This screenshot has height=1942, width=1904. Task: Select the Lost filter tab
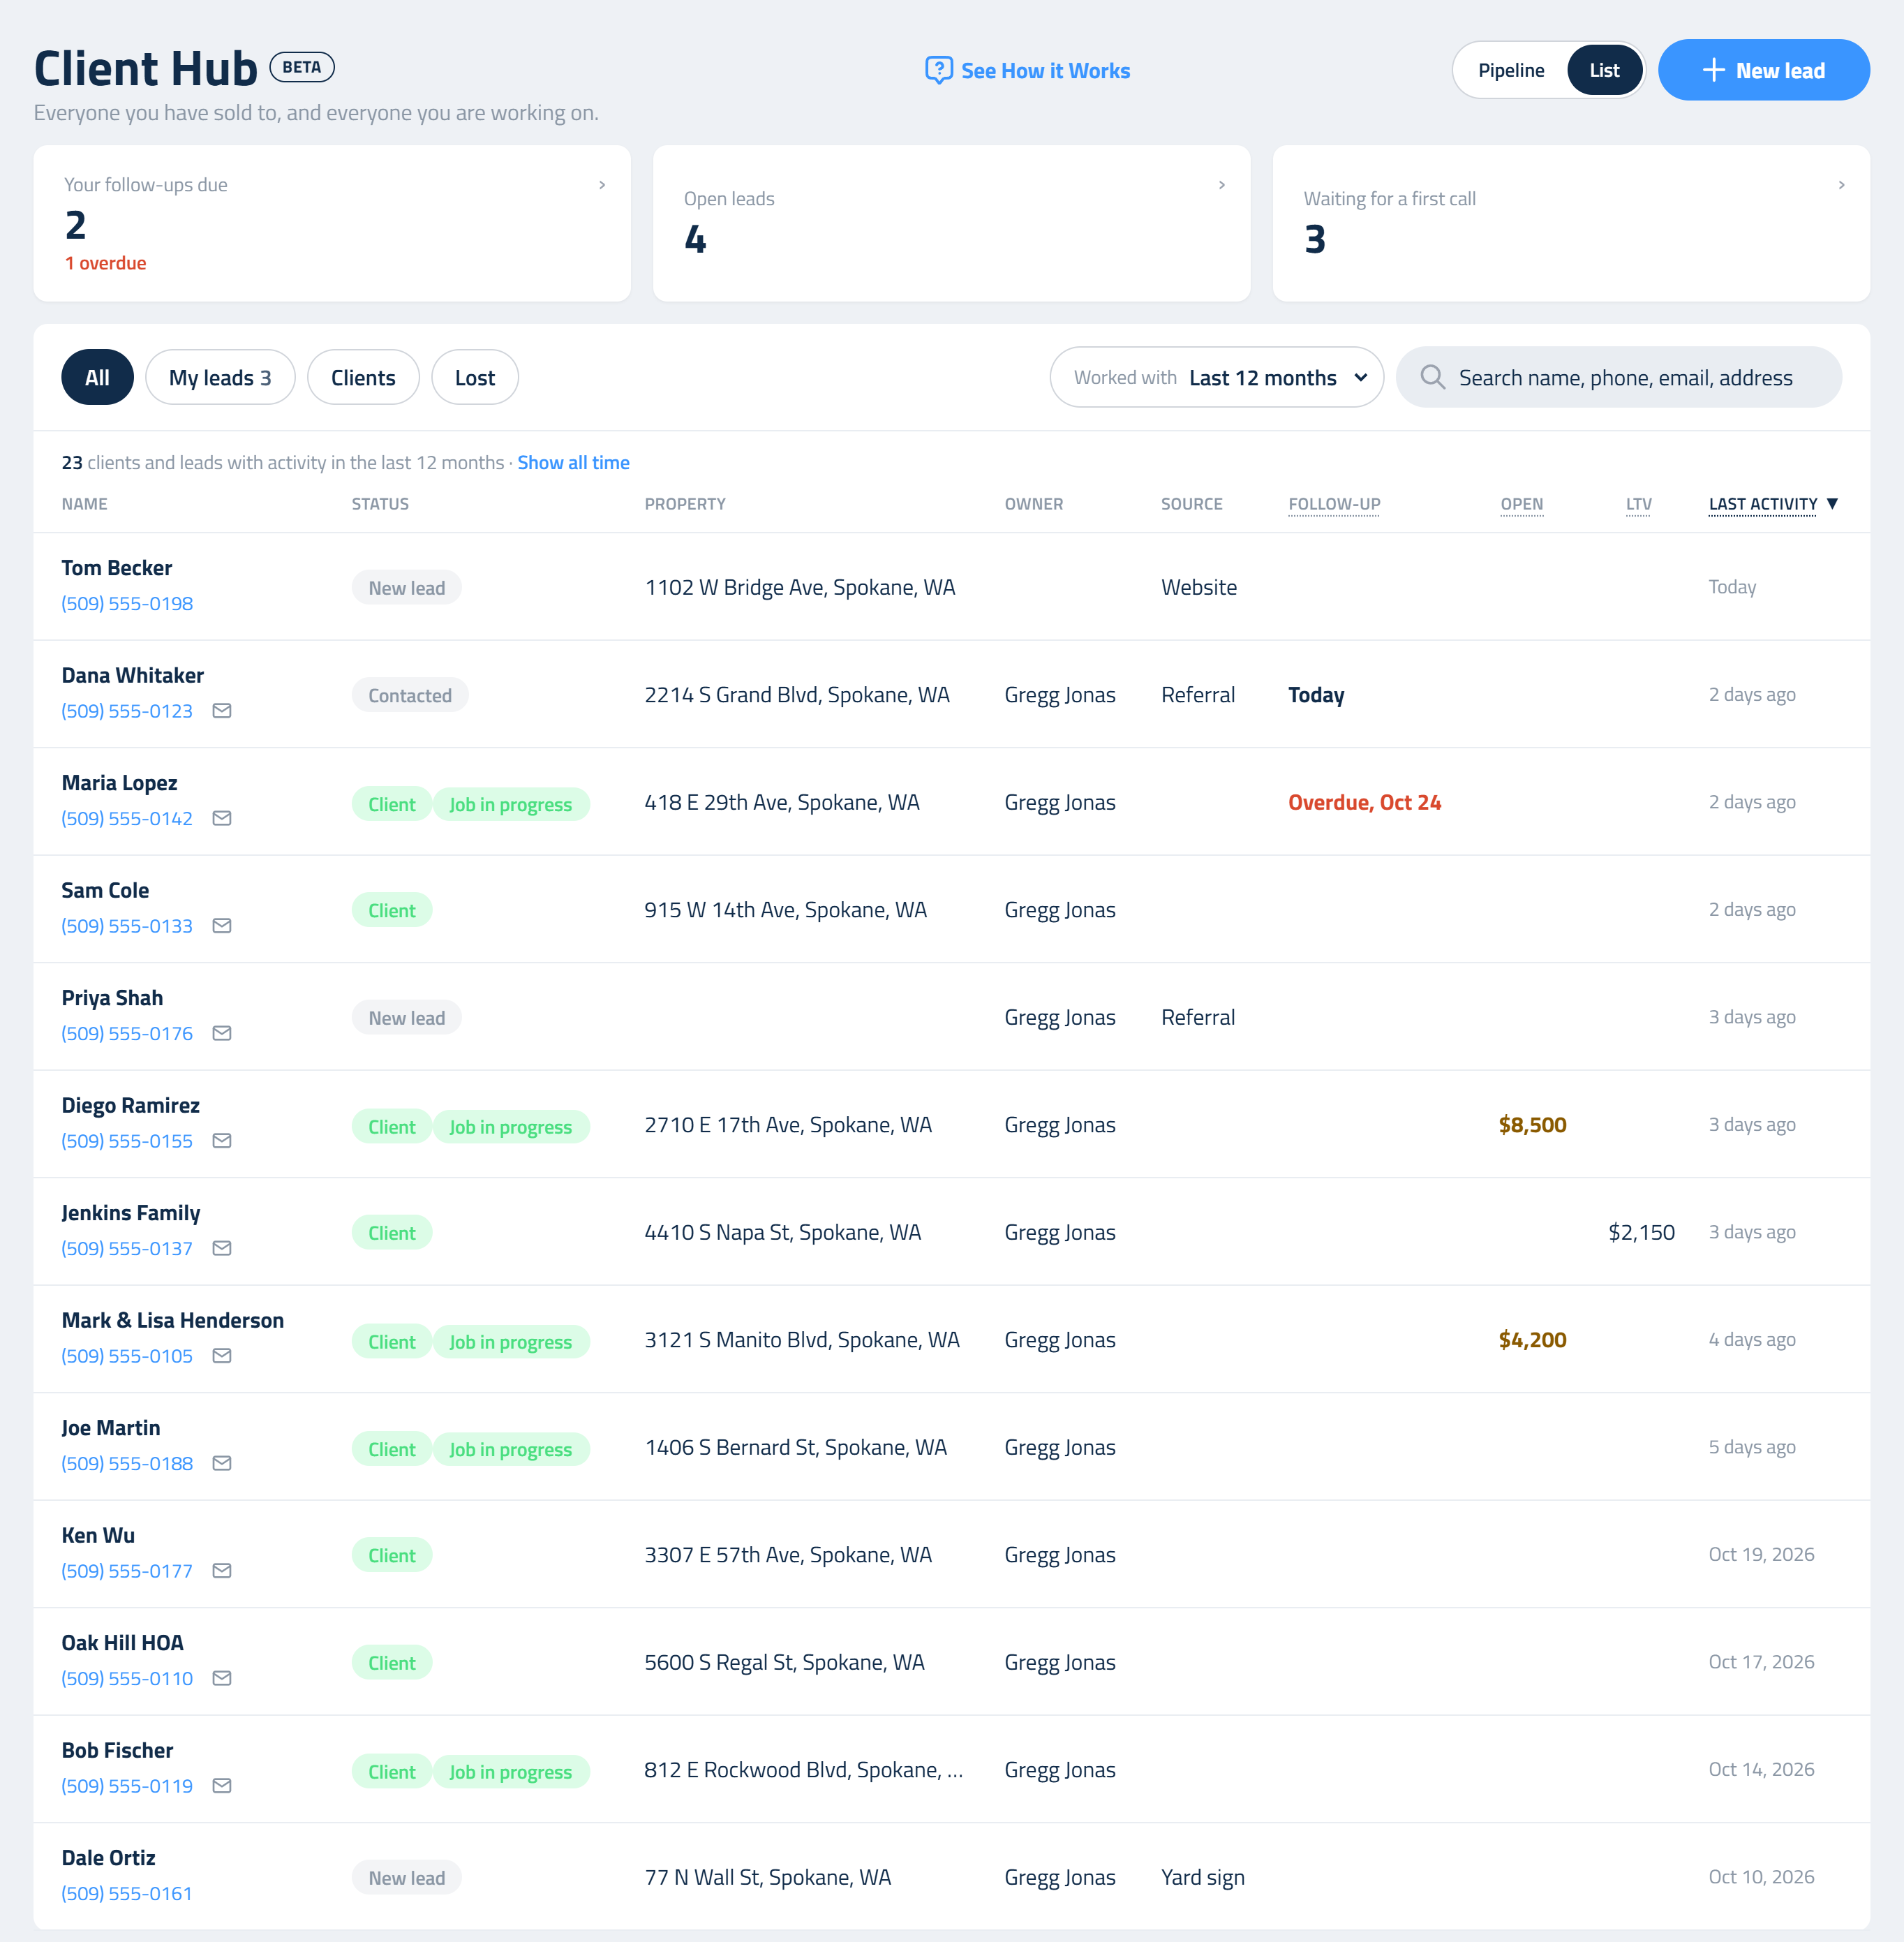(x=475, y=377)
